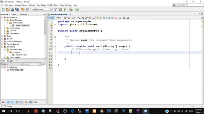Open FileZilla from the taskbar
The height and width of the screenshot is (114, 204).
coord(36,111)
